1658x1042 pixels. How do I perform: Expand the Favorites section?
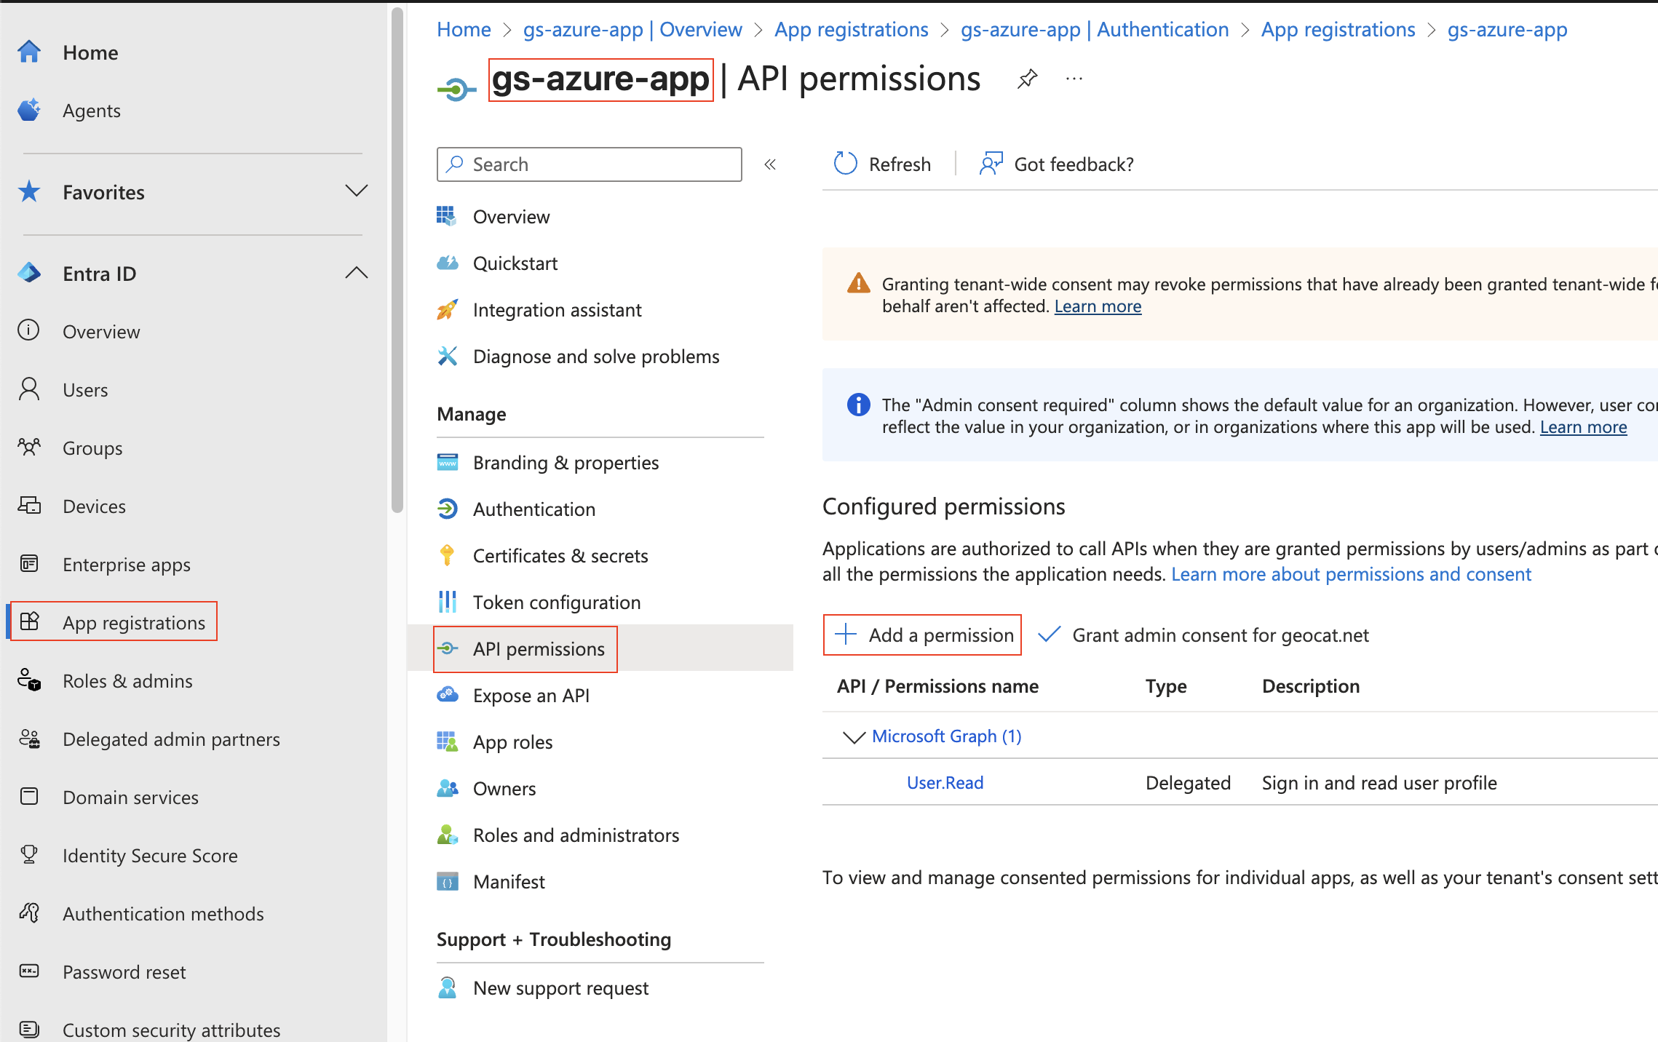(x=356, y=191)
